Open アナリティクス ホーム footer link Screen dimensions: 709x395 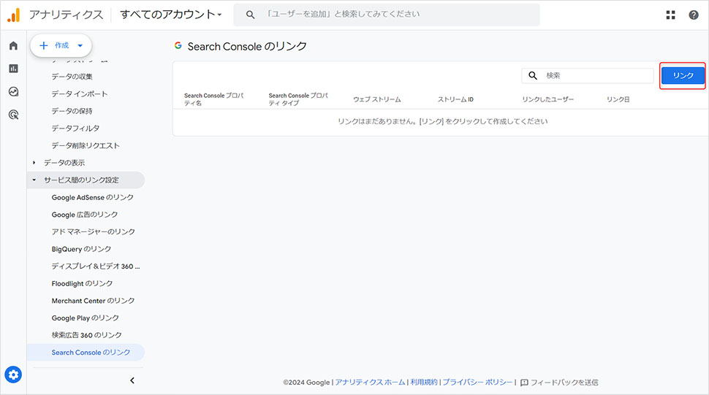pyautogui.click(x=370, y=383)
